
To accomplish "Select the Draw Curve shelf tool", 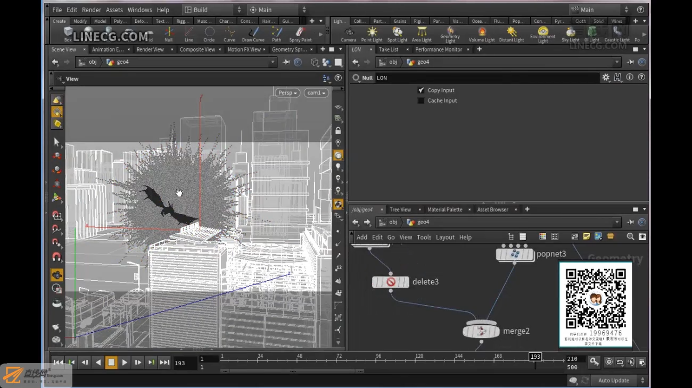I will tap(253, 35).
